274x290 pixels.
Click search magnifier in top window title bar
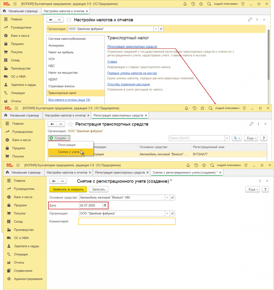pos(209,4)
